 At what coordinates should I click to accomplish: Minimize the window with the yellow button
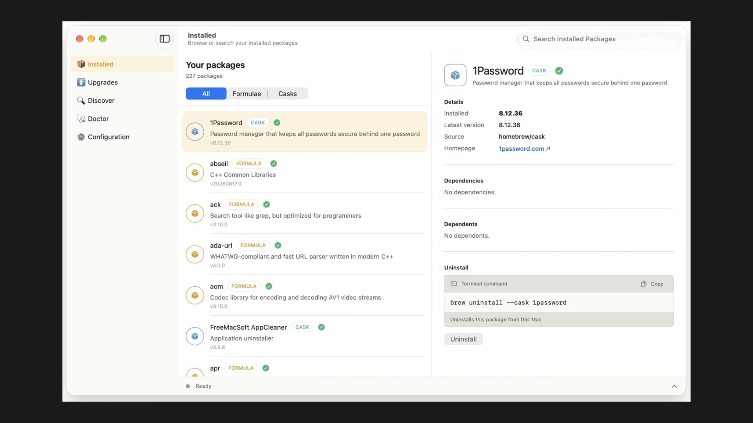[91, 39]
